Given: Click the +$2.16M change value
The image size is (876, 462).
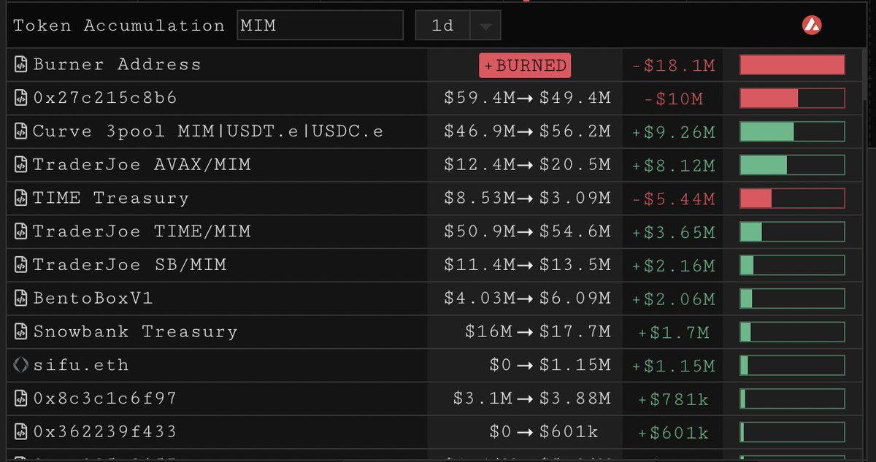Looking at the screenshot, I should pos(673,266).
